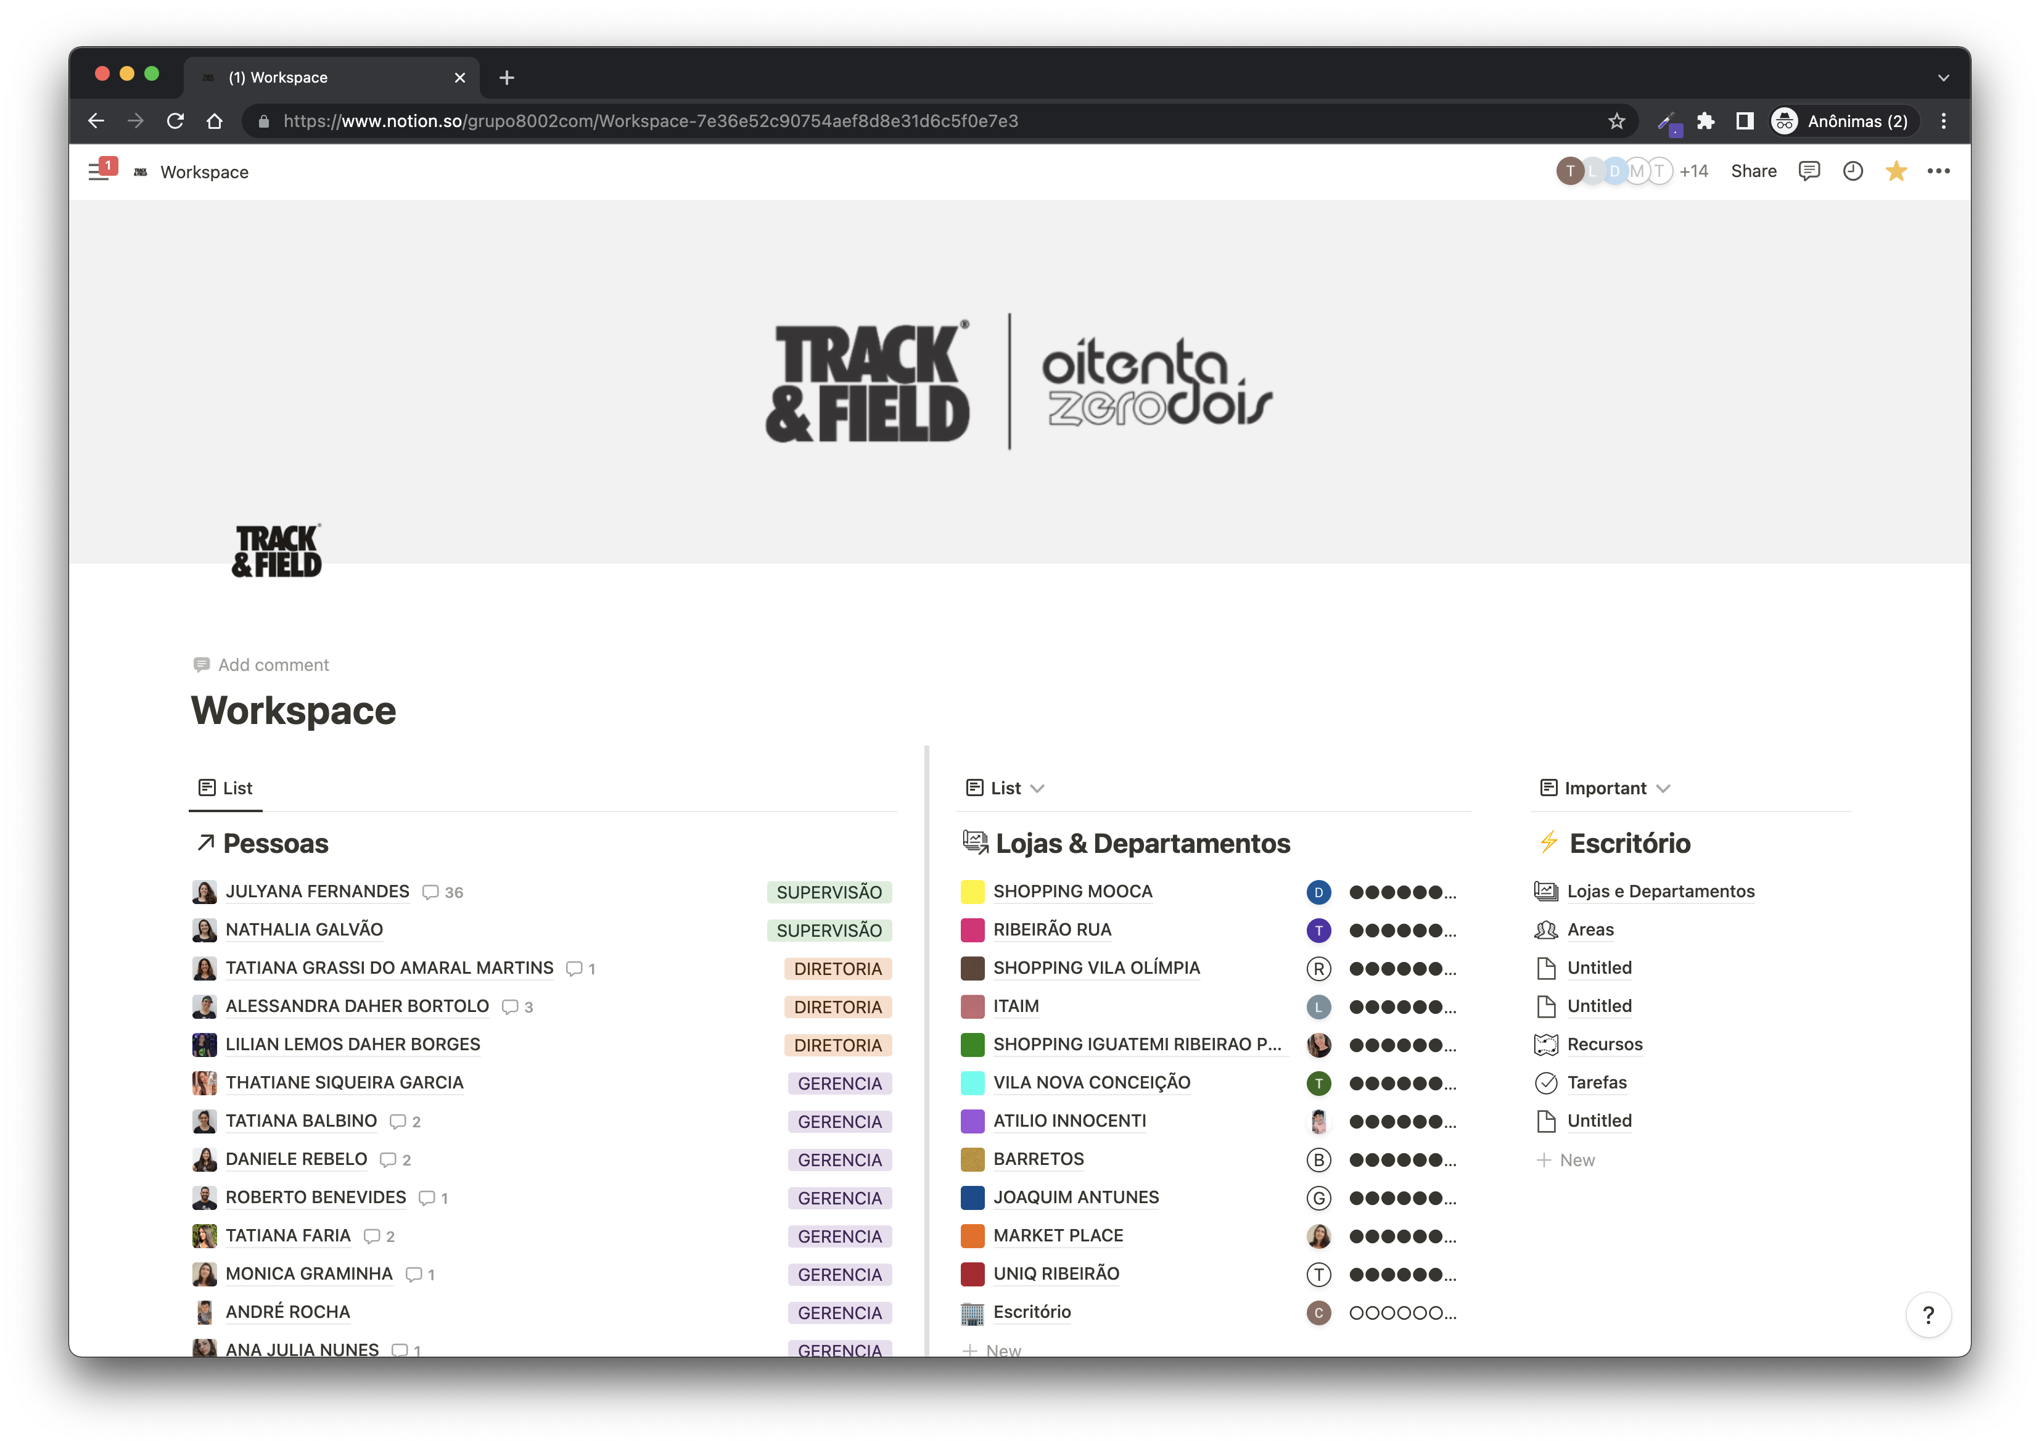Viewport: 2040px width, 1448px height.
Task: Open ALESSANDRA DAHER BORTOLO entry
Action: pos(356,1006)
